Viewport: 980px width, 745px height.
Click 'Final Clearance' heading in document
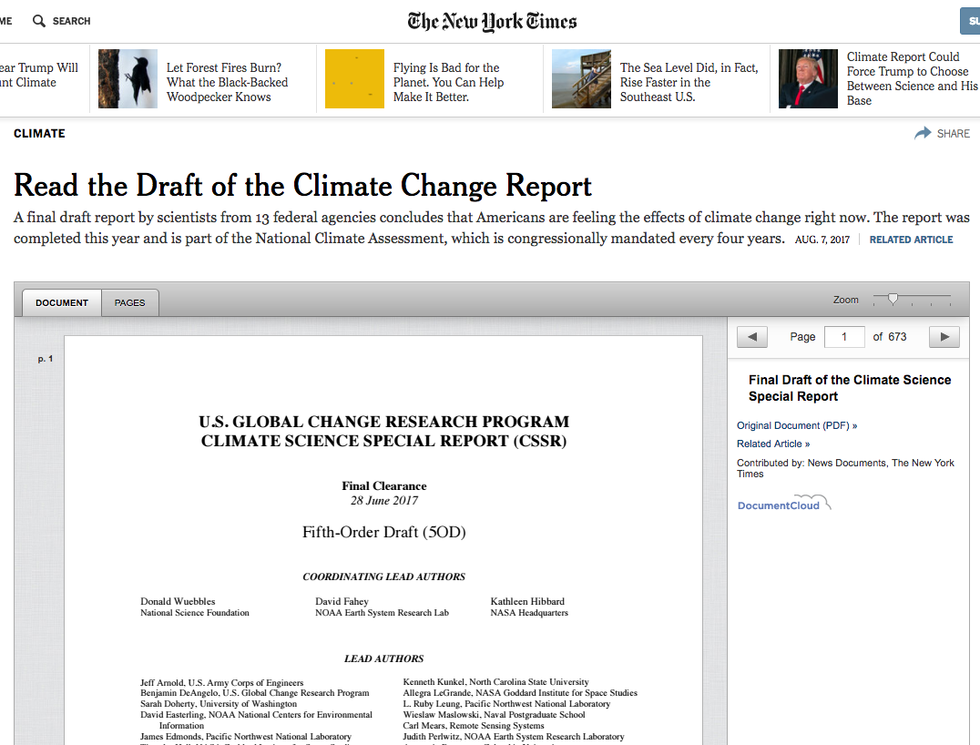[383, 485]
